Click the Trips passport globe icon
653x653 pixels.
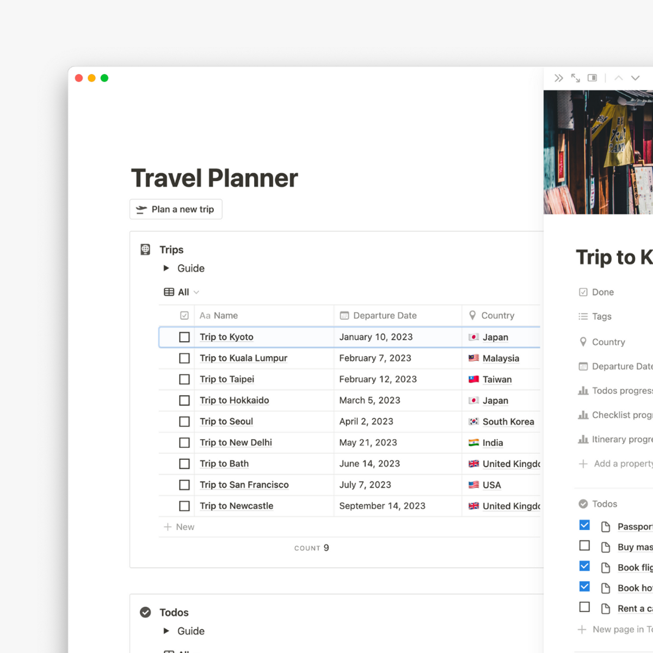pos(145,250)
